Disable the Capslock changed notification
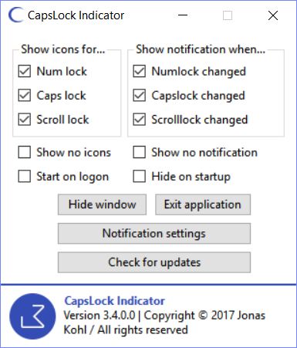This screenshot has height=348, width=297. pos(139,96)
